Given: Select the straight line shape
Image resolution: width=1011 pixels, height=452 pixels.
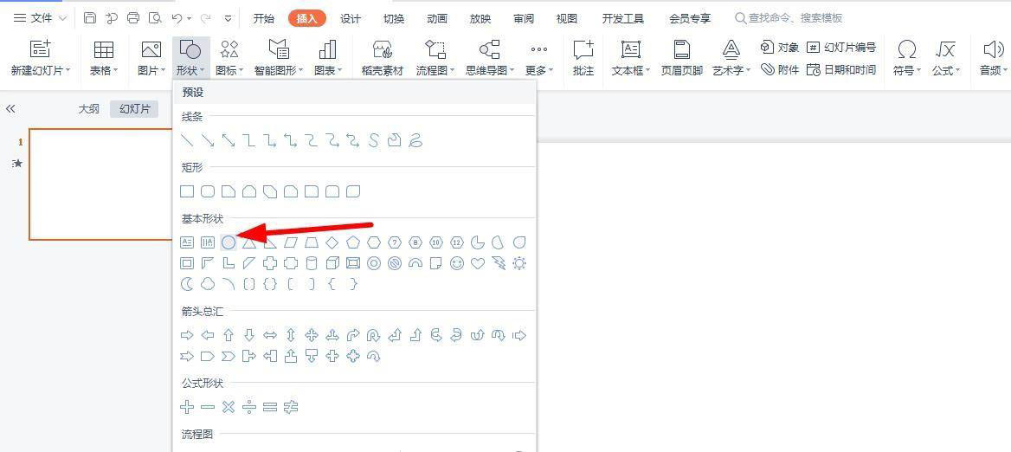Looking at the screenshot, I should tap(187, 140).
